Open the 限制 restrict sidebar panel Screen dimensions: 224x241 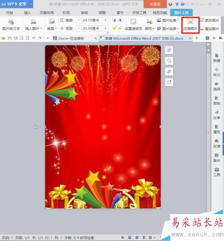(x=217, y=101)
